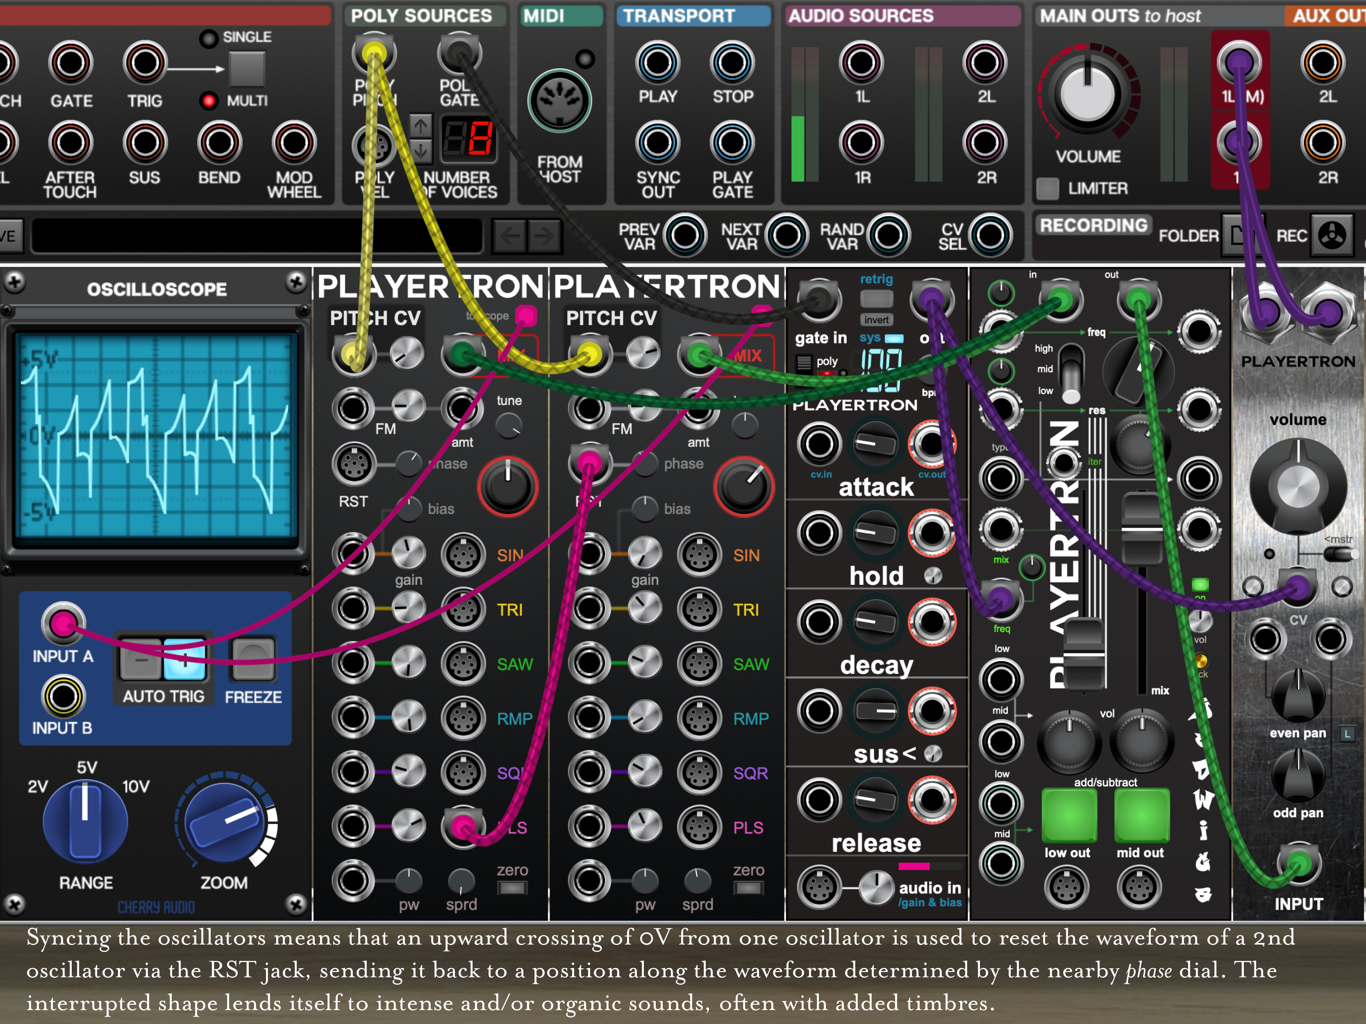The width and height of the screenshot is (1366, 1024).
Task: Click the MIDI FROM HOST connector icon
Action: [x=559, y=101]
